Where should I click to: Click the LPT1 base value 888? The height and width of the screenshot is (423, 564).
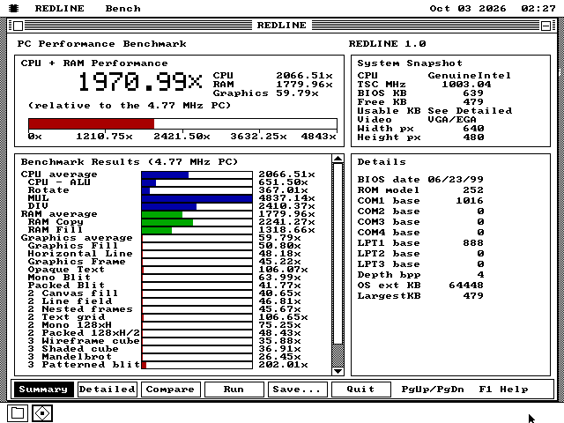(x=473, y=243)
